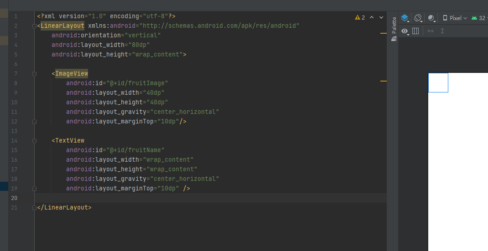Image resolution: width=488 pixels, height=251 pixels.
Task: Open the design surface layers selector
Action: [x=405, y=18]
